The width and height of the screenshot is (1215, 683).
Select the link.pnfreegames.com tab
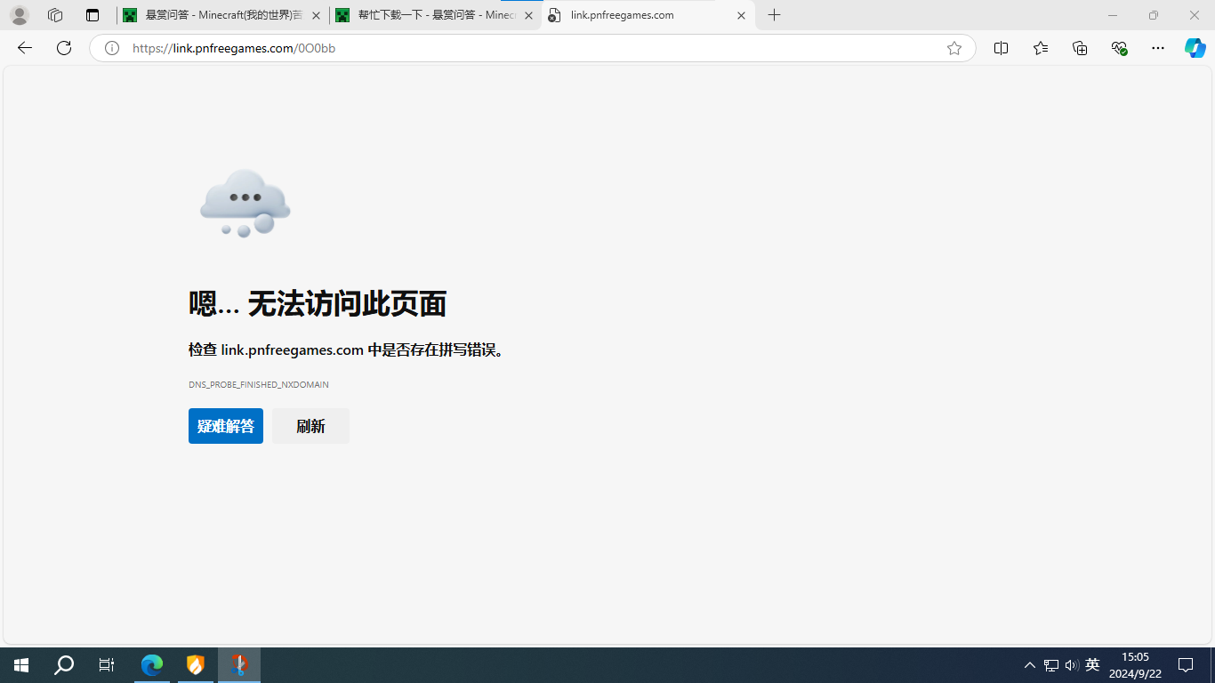click(648, 15)
